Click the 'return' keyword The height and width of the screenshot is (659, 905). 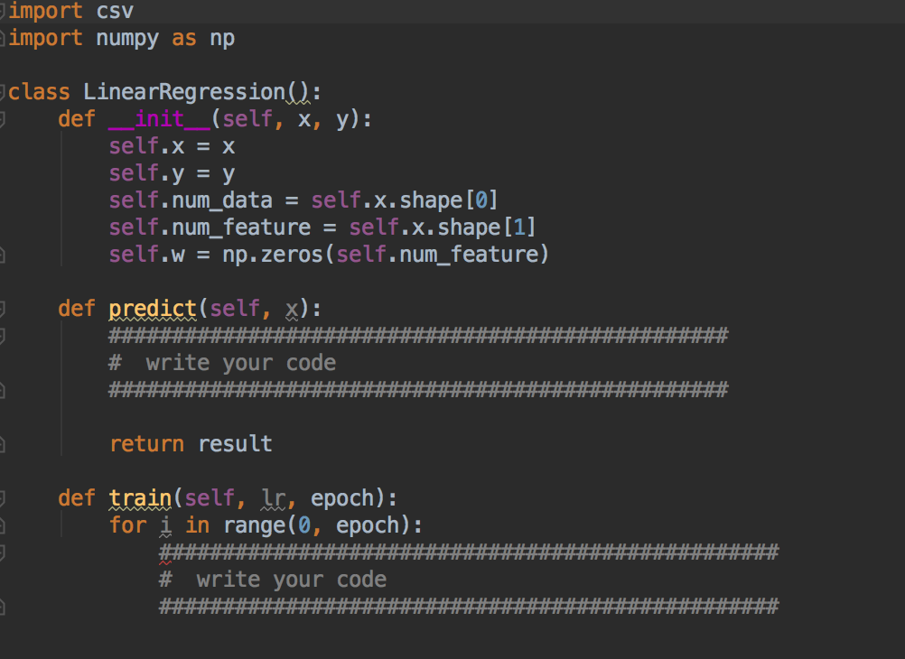pyautogui.click(x=146, y=444)
